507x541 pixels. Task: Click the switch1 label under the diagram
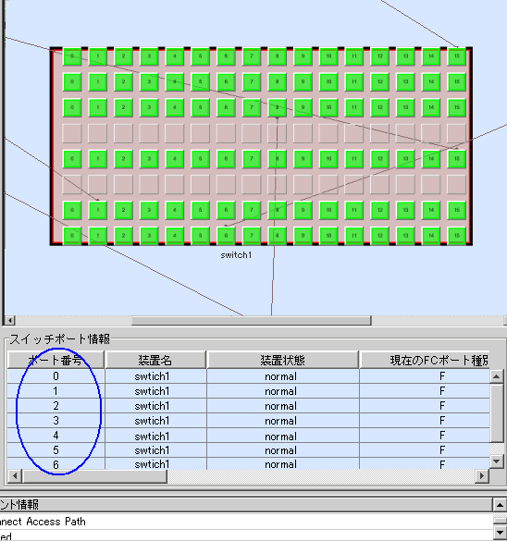pyautogui.click(x=237, y=255)
